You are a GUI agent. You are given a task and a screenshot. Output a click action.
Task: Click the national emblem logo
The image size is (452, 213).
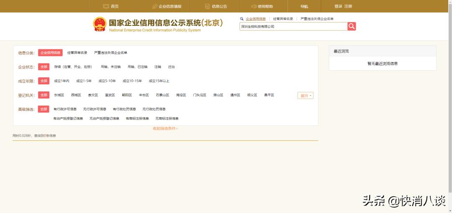(100, 24)
